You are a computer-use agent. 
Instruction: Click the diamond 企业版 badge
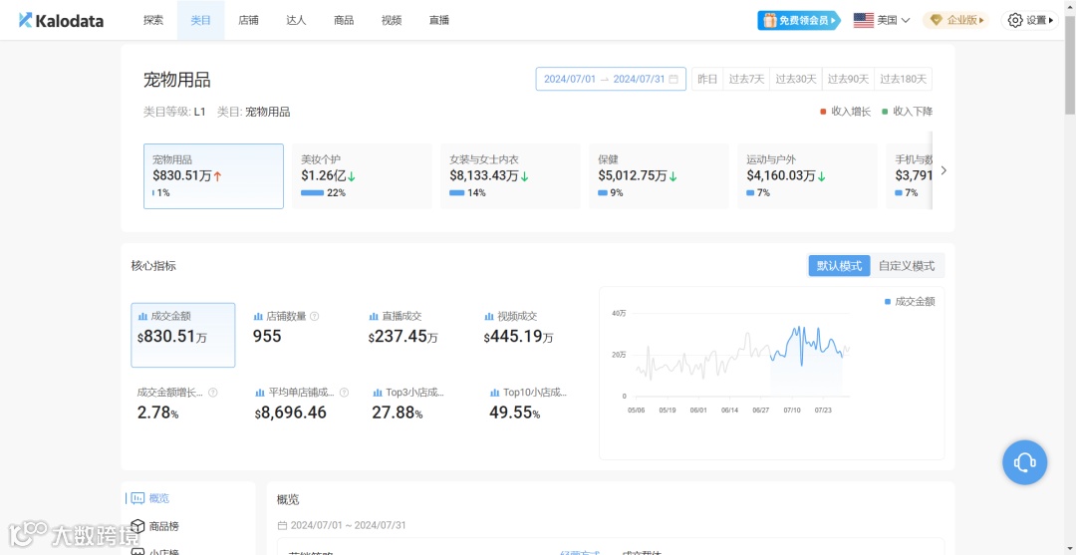pyautogui.click(x=953, y=21)
